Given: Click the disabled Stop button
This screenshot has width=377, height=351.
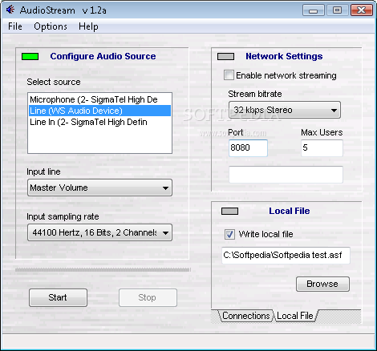Looking at the screenshot, I should click(x=148, y=297).
